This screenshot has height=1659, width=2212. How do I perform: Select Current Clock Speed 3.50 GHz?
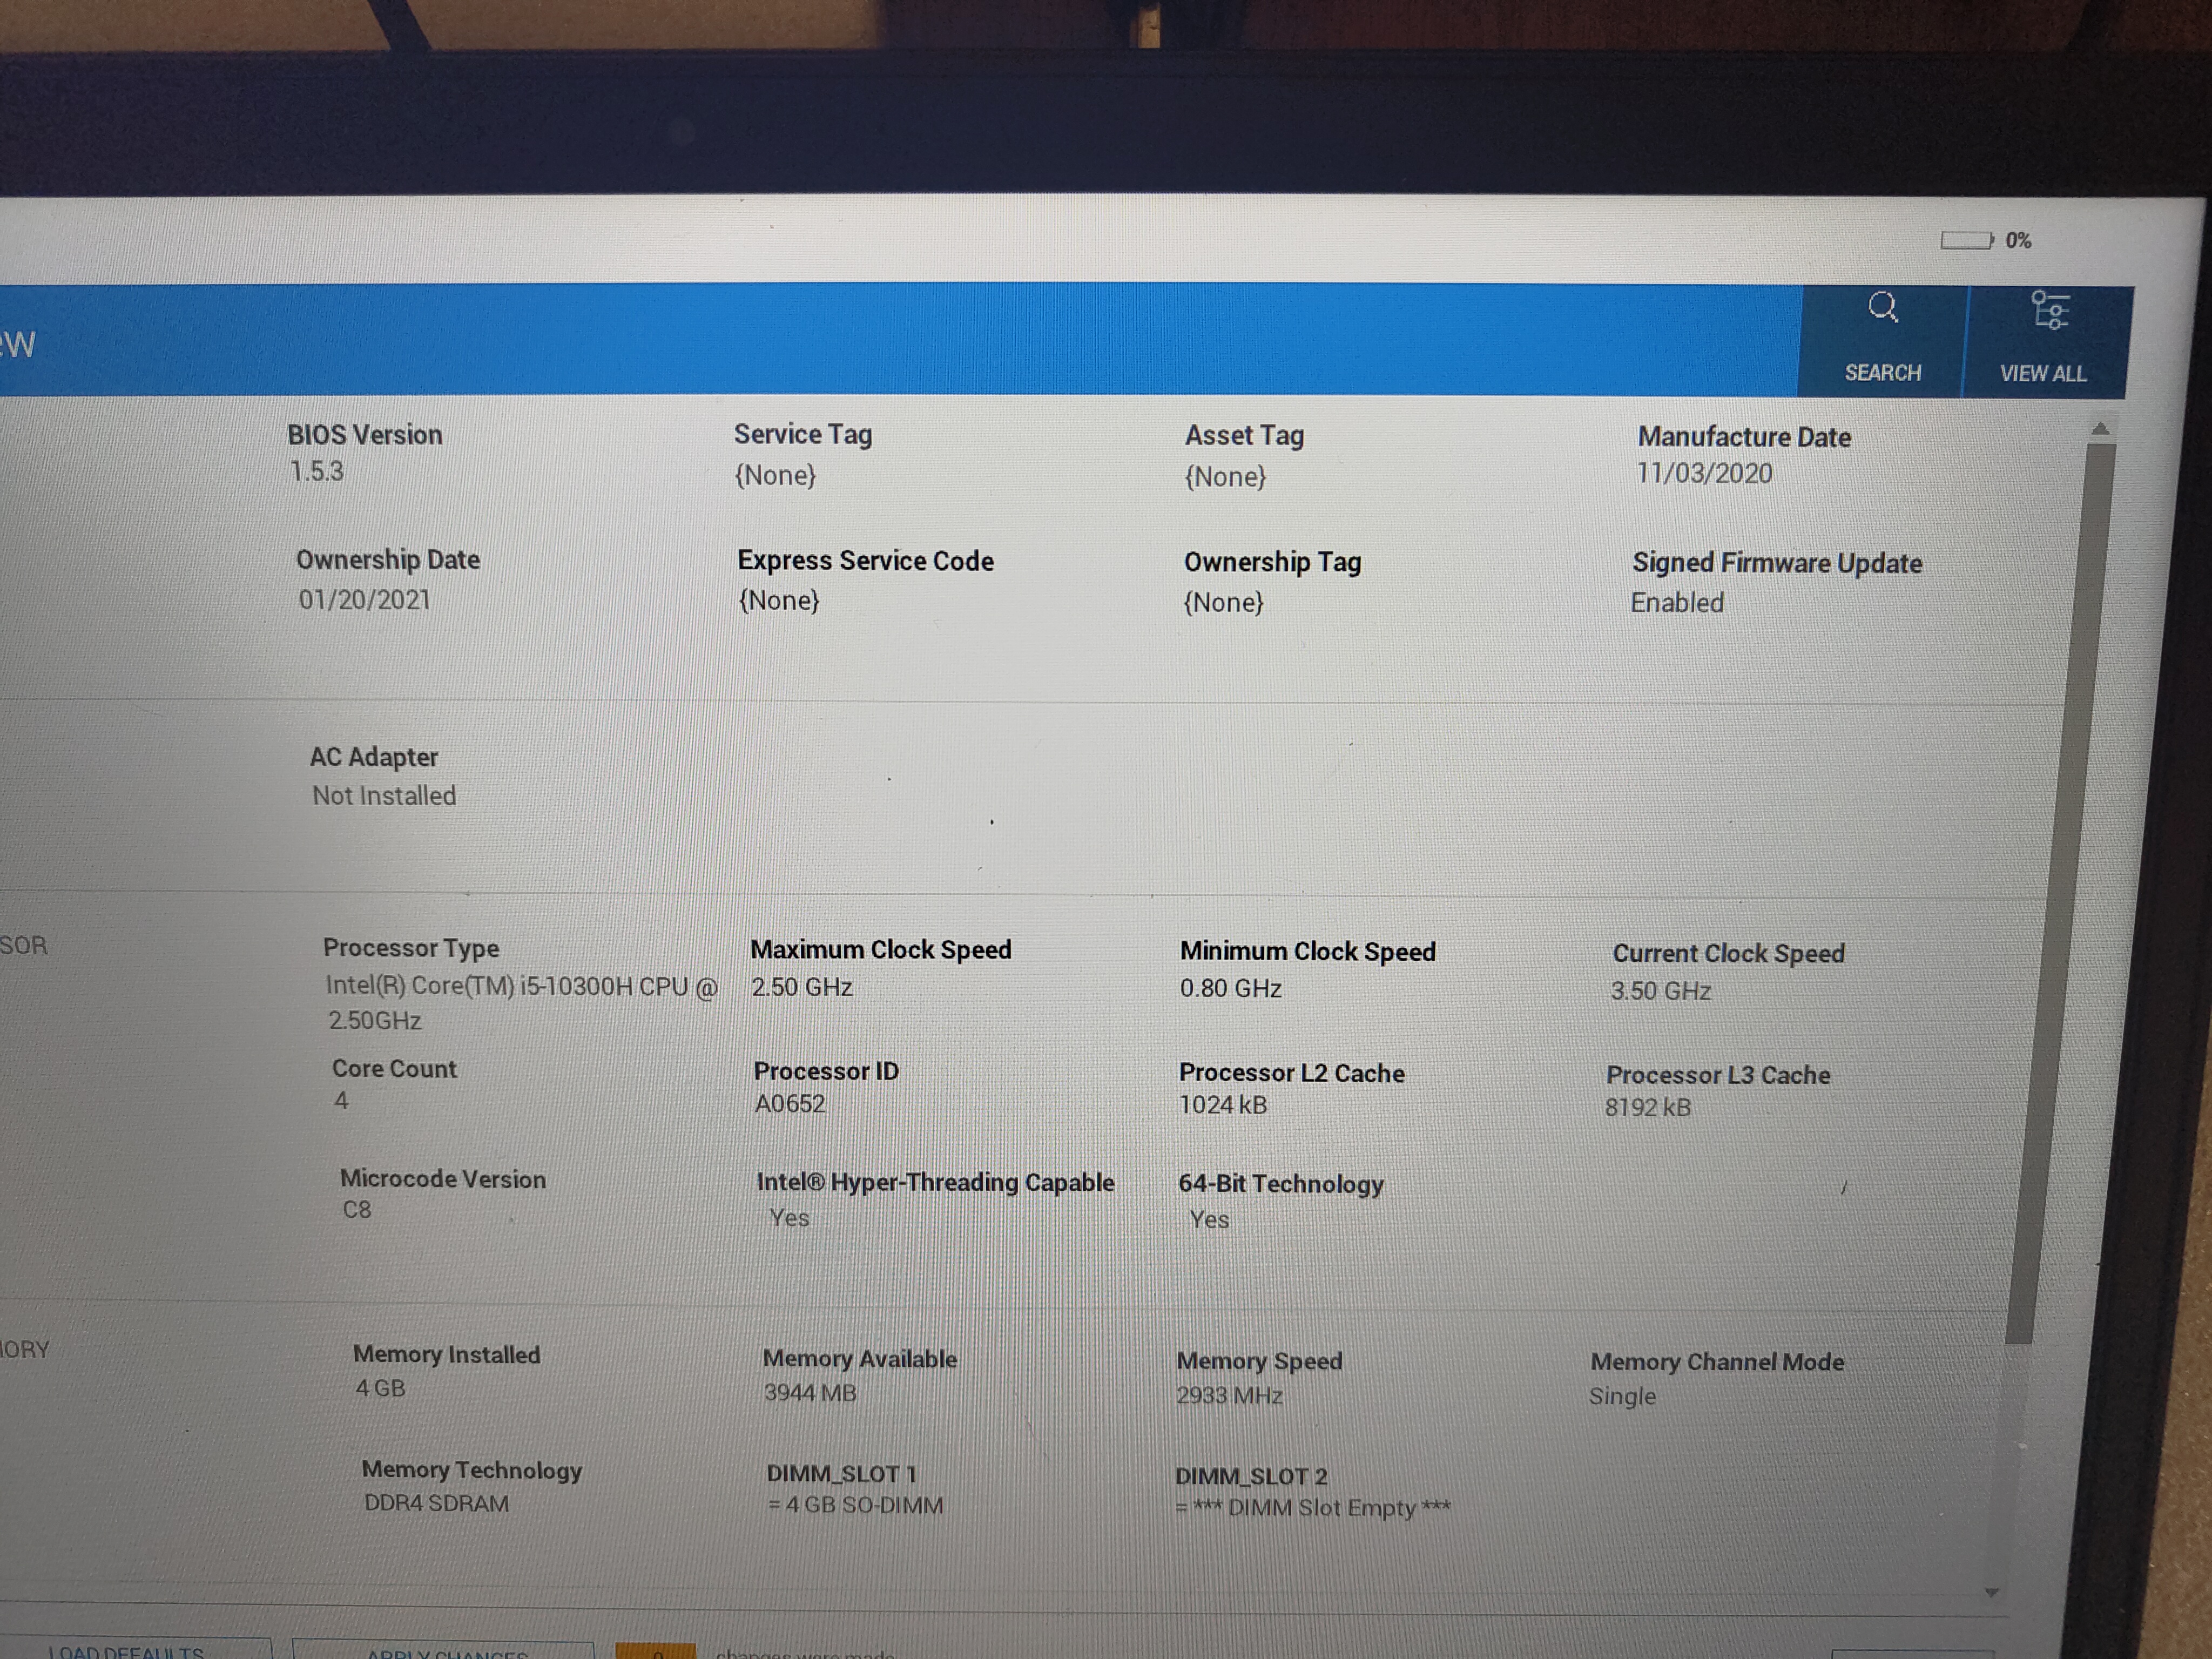click(x=1661, y=990)
